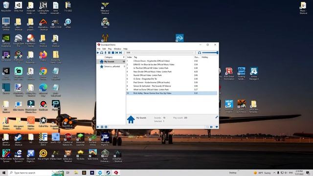Open the Help menu
This screenshot has height=176, width=313.
tap(125, 49)
